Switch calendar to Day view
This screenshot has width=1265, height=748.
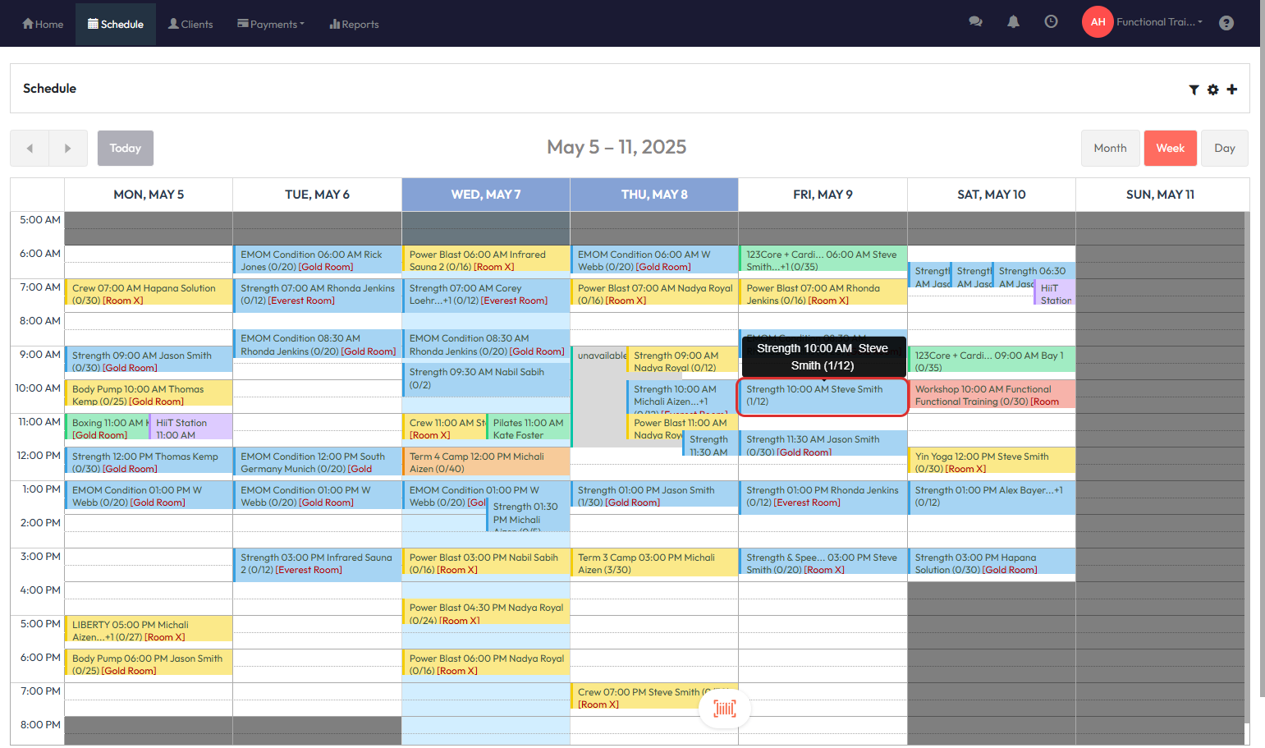tap(1224, 149)
